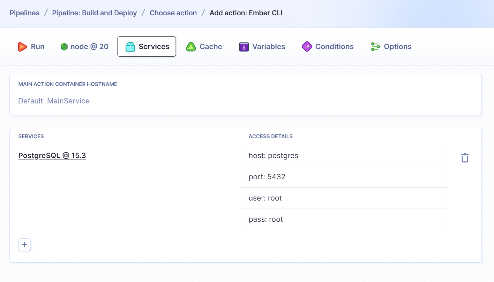Screen dimensions: 494x282
Task: Open PostgreSQL @ 15.3 service settings
Action: (52, 156)
